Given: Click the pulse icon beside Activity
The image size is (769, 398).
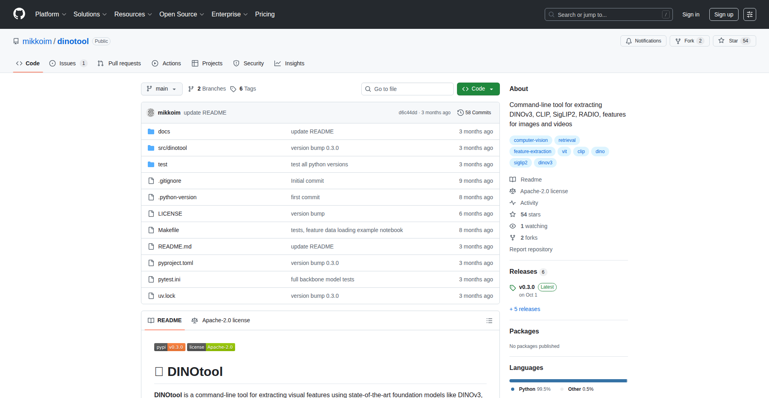Looking at the screenshot, I should click(513, 203).
